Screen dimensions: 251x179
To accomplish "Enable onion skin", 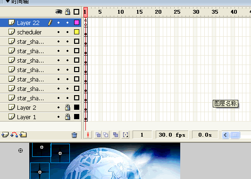I will [98, 135].
